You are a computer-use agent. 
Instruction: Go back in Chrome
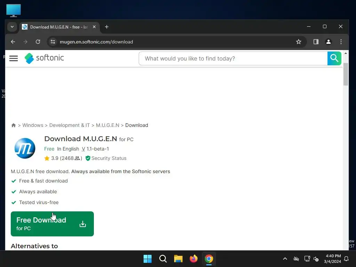(13, 42)
